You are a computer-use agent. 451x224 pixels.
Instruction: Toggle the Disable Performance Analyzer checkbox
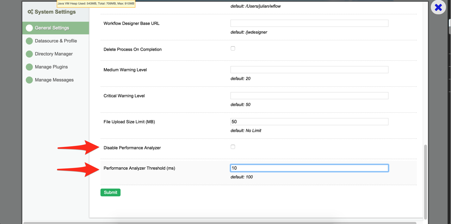[233, 147]
